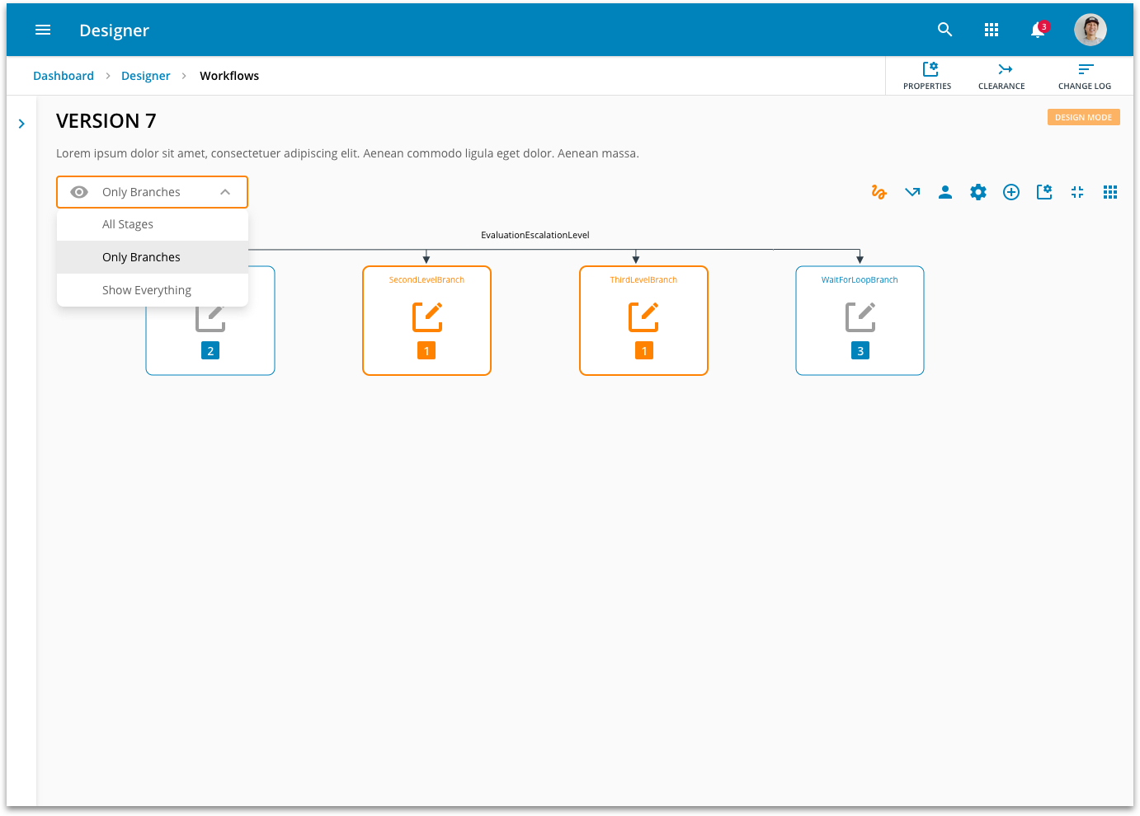Image resolution: width=1140 pixels, height=816 pixels.
Task: Open the apps grid in header
Action: point(992,30)
